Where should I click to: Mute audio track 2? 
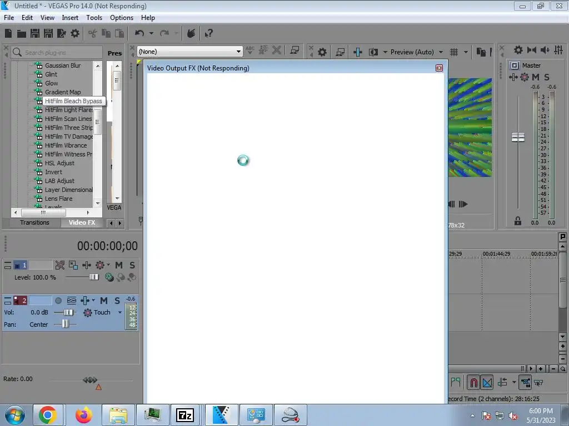(104, 300)
